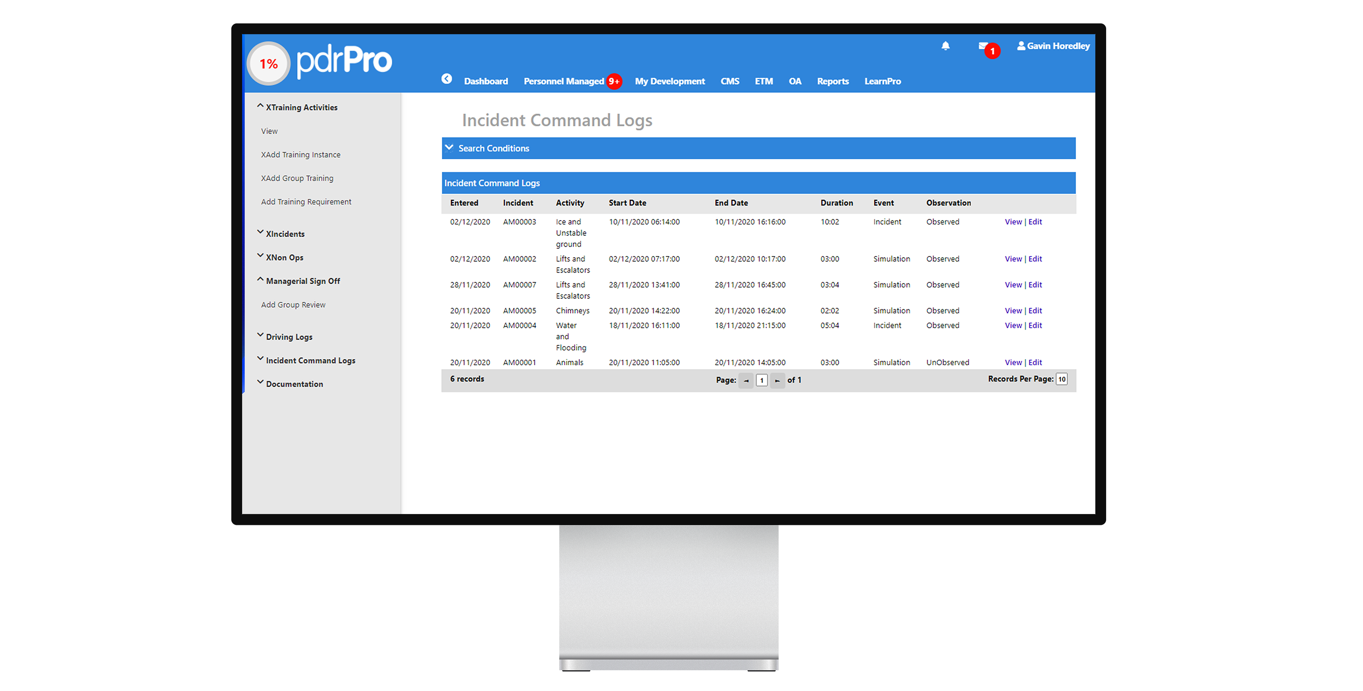Click the Event column header

(x=883, y=202)
